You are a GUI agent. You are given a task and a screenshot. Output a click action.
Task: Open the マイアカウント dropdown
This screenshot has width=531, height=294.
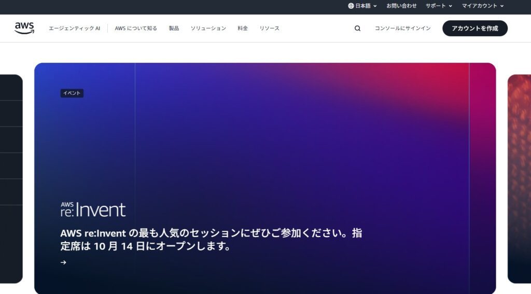[x=483, y=6]
